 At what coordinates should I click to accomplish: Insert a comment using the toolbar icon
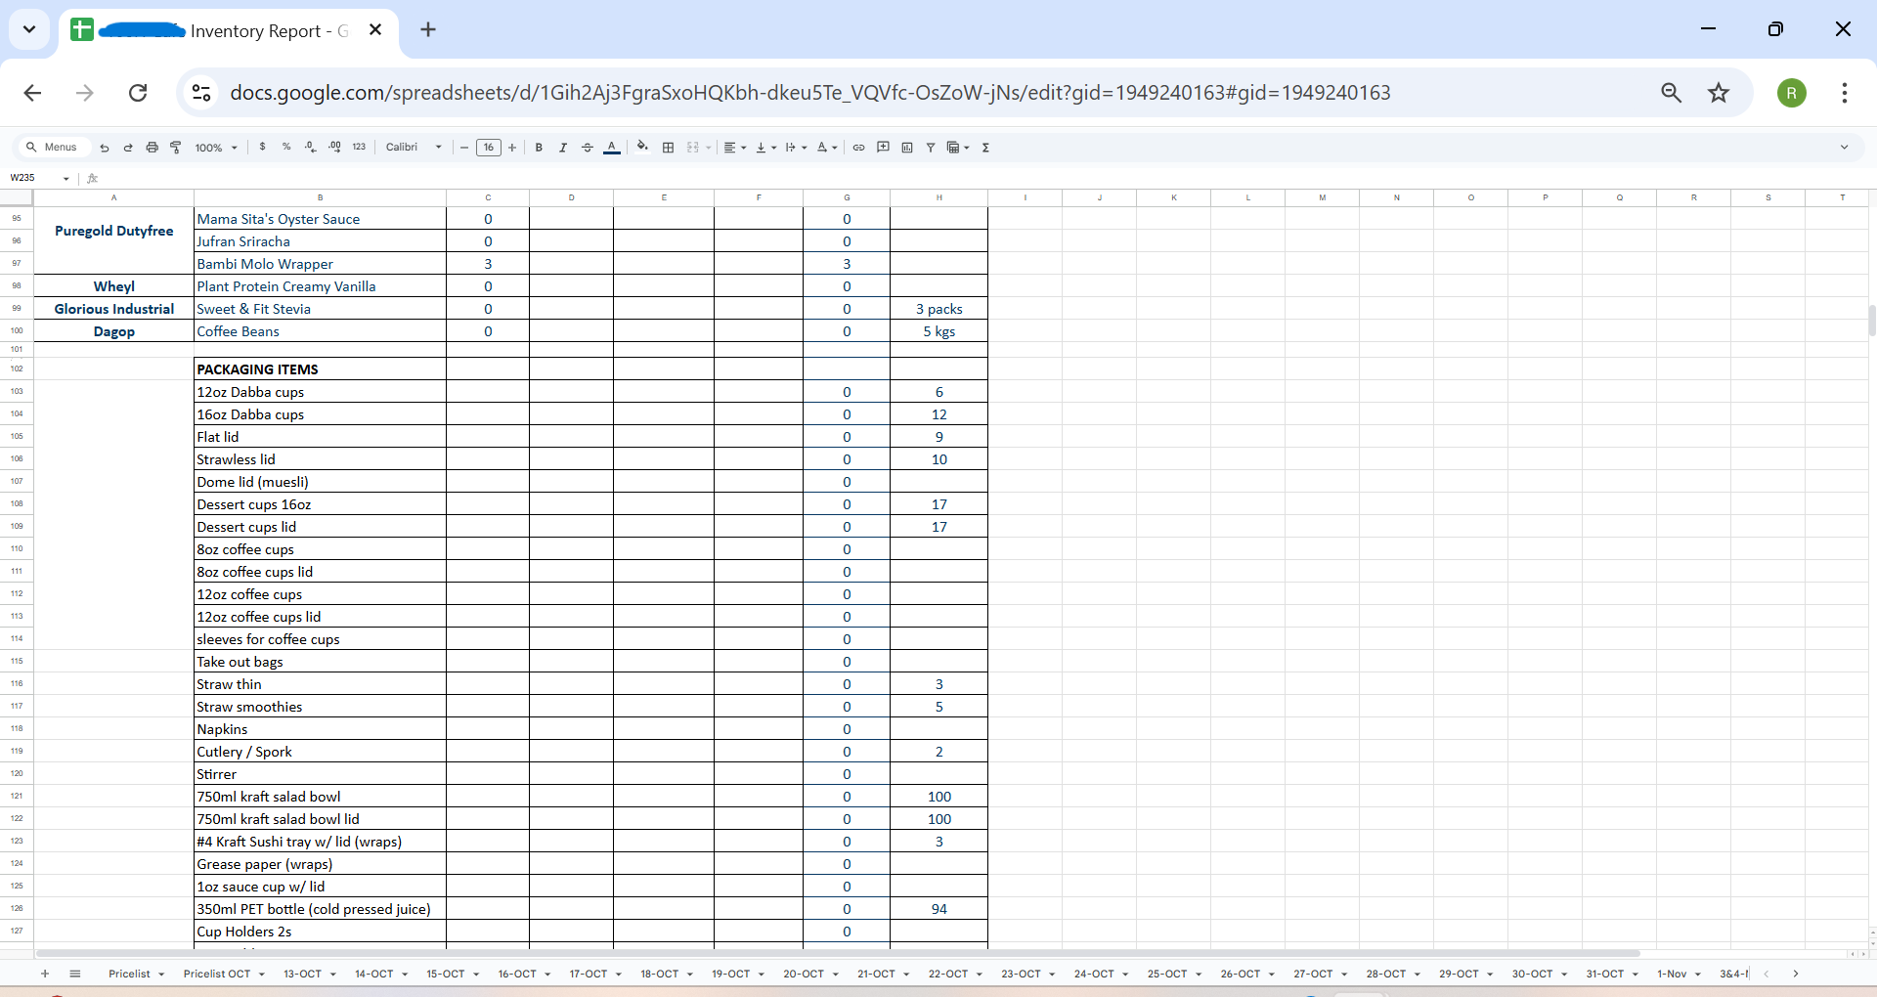coord(883,148)
